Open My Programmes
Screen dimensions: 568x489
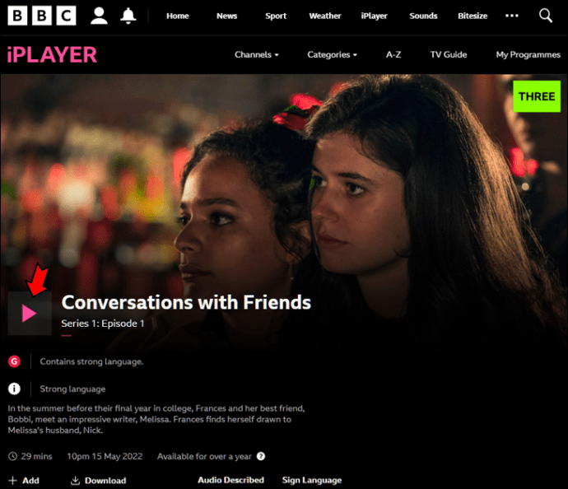(x=528, y=54)
